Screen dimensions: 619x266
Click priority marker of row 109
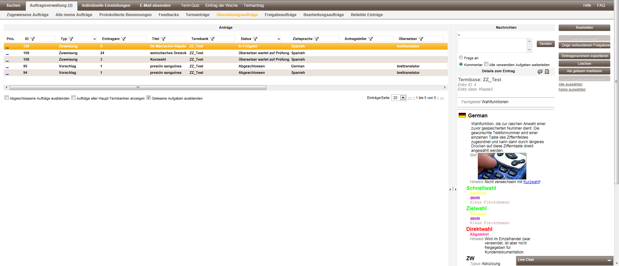(7, 54)
